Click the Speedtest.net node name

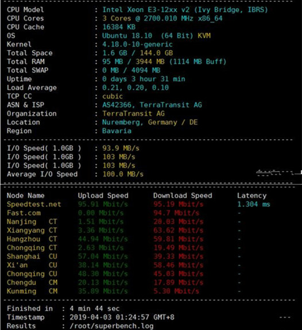34,204
